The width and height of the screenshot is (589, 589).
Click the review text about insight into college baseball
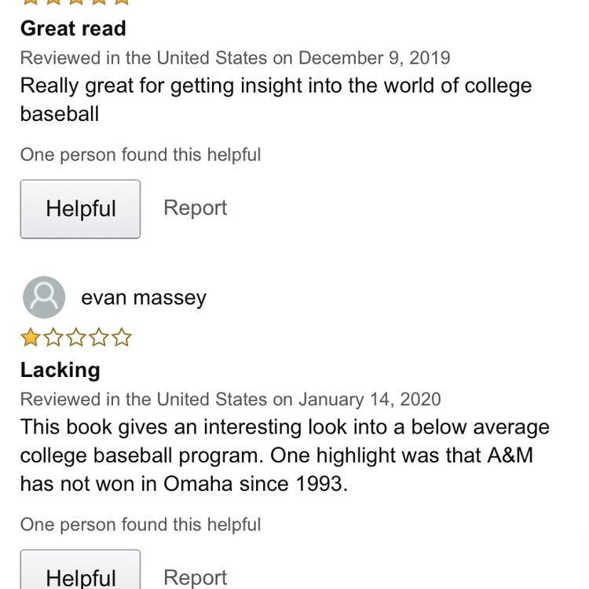tap(276, 99)
